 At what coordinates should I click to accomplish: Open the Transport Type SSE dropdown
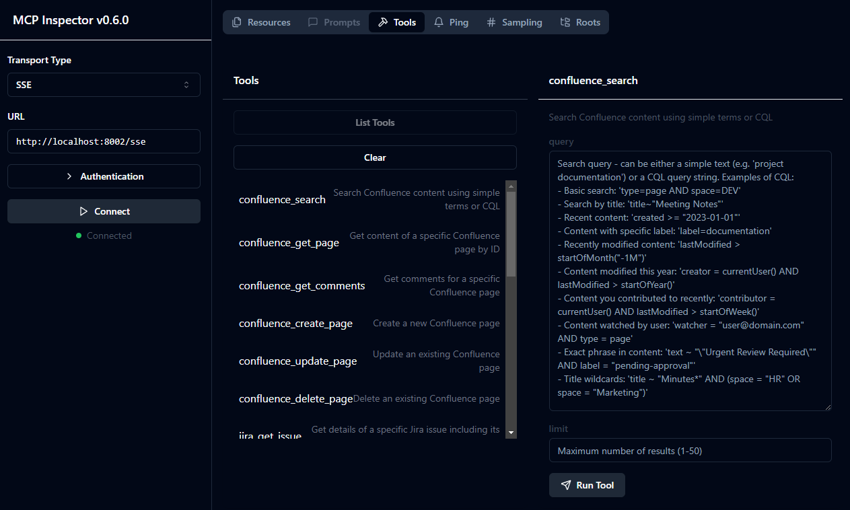[x=104, y=85]
